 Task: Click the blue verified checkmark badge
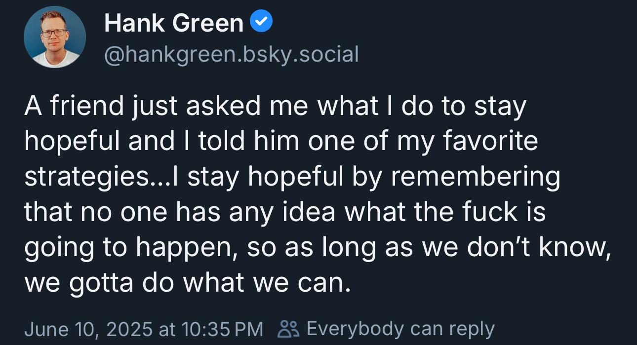[261, 23]
